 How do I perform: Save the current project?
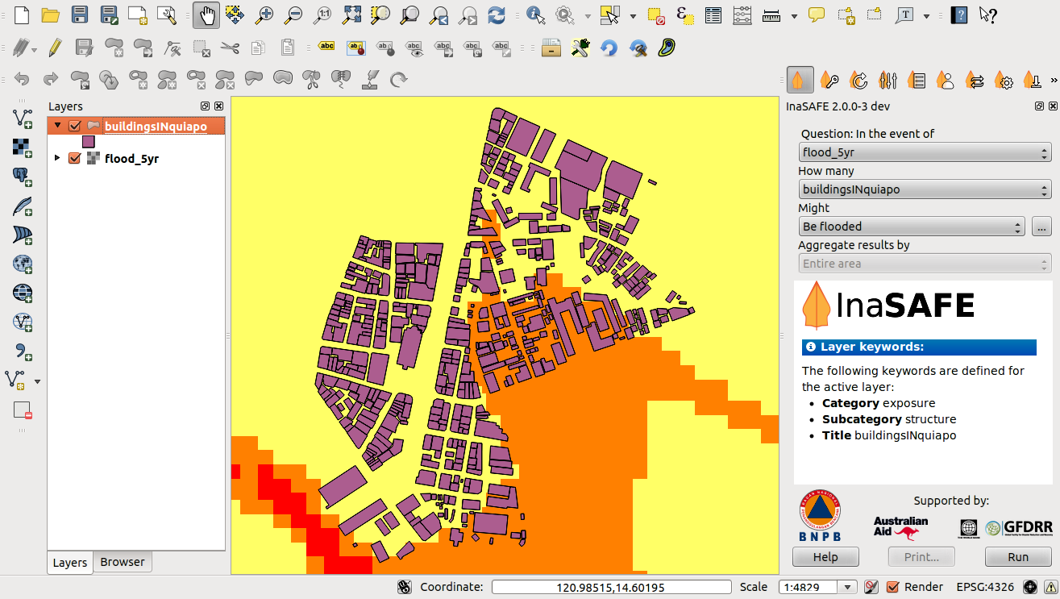point(80,15)
